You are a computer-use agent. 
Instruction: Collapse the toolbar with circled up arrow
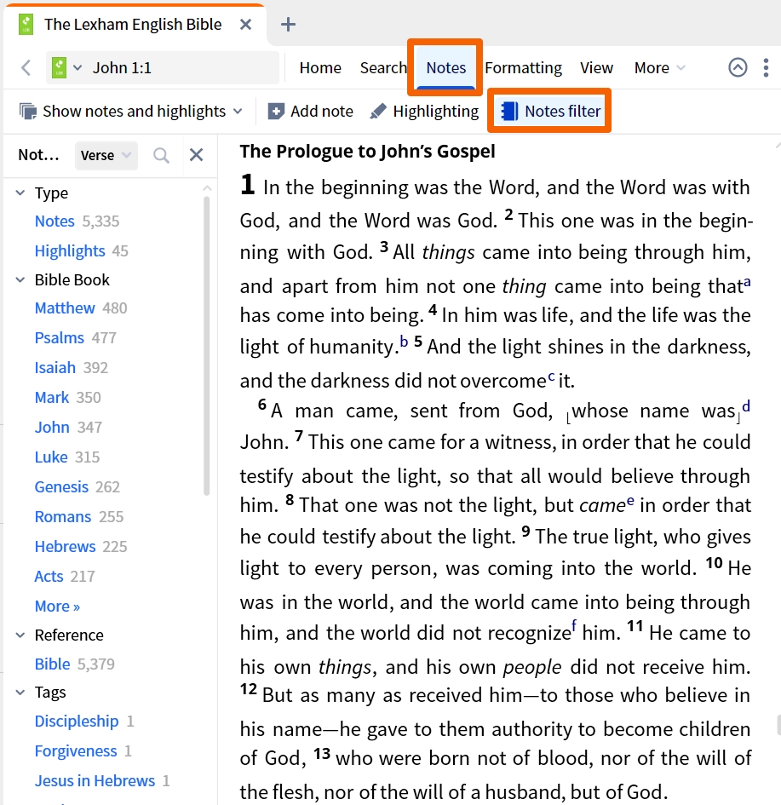tap(738, 67)
